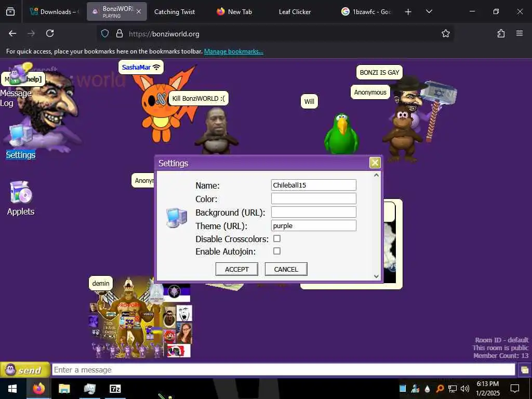
Task: Click the SashaMar name tag
Action: (141, 67)
